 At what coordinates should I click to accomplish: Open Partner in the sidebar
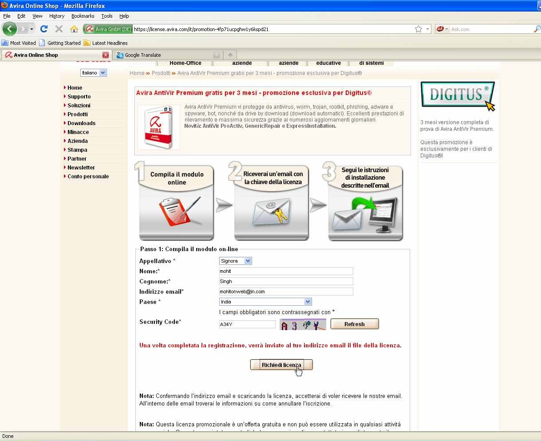pyautogui.click(x=77, y=159)
